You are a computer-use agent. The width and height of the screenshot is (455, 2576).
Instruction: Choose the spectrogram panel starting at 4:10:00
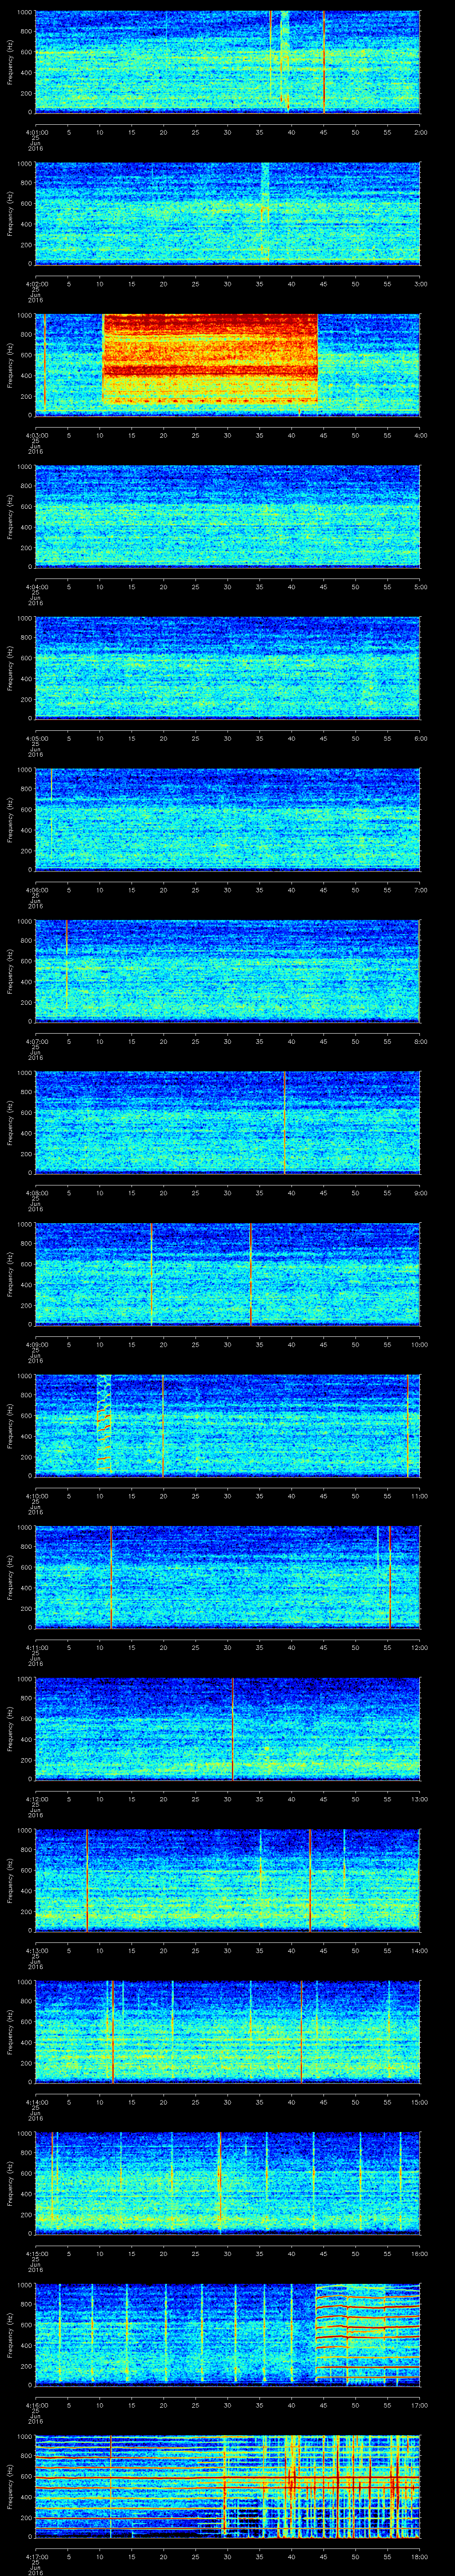[227, 1425]
